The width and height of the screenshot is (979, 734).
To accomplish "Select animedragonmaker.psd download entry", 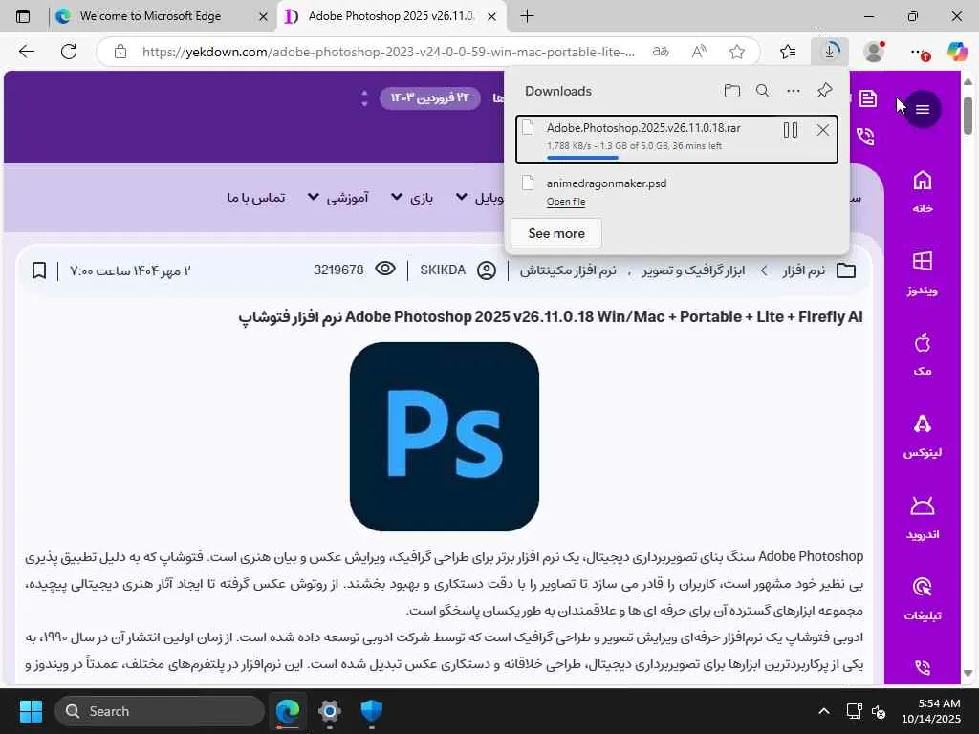I will pos(677,191).
